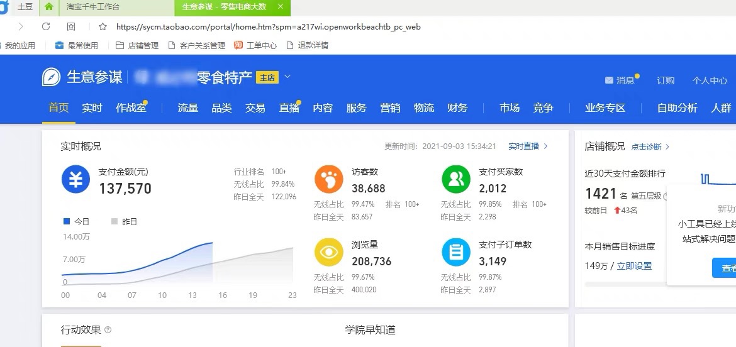Open the 店铺管理 bookmark
736x347 pixels.
tap(137, 45)
